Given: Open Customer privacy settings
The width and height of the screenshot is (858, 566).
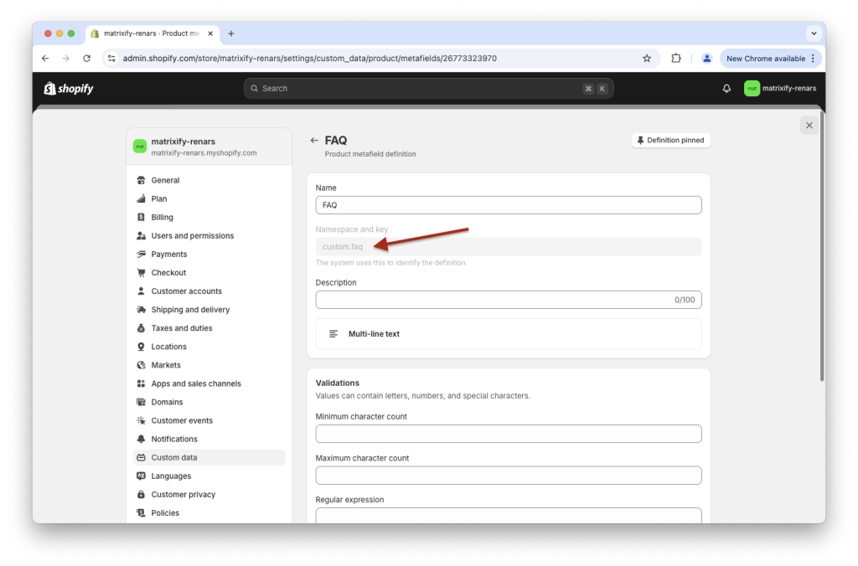Looking at the screenshot, I should tap(183, 494).
